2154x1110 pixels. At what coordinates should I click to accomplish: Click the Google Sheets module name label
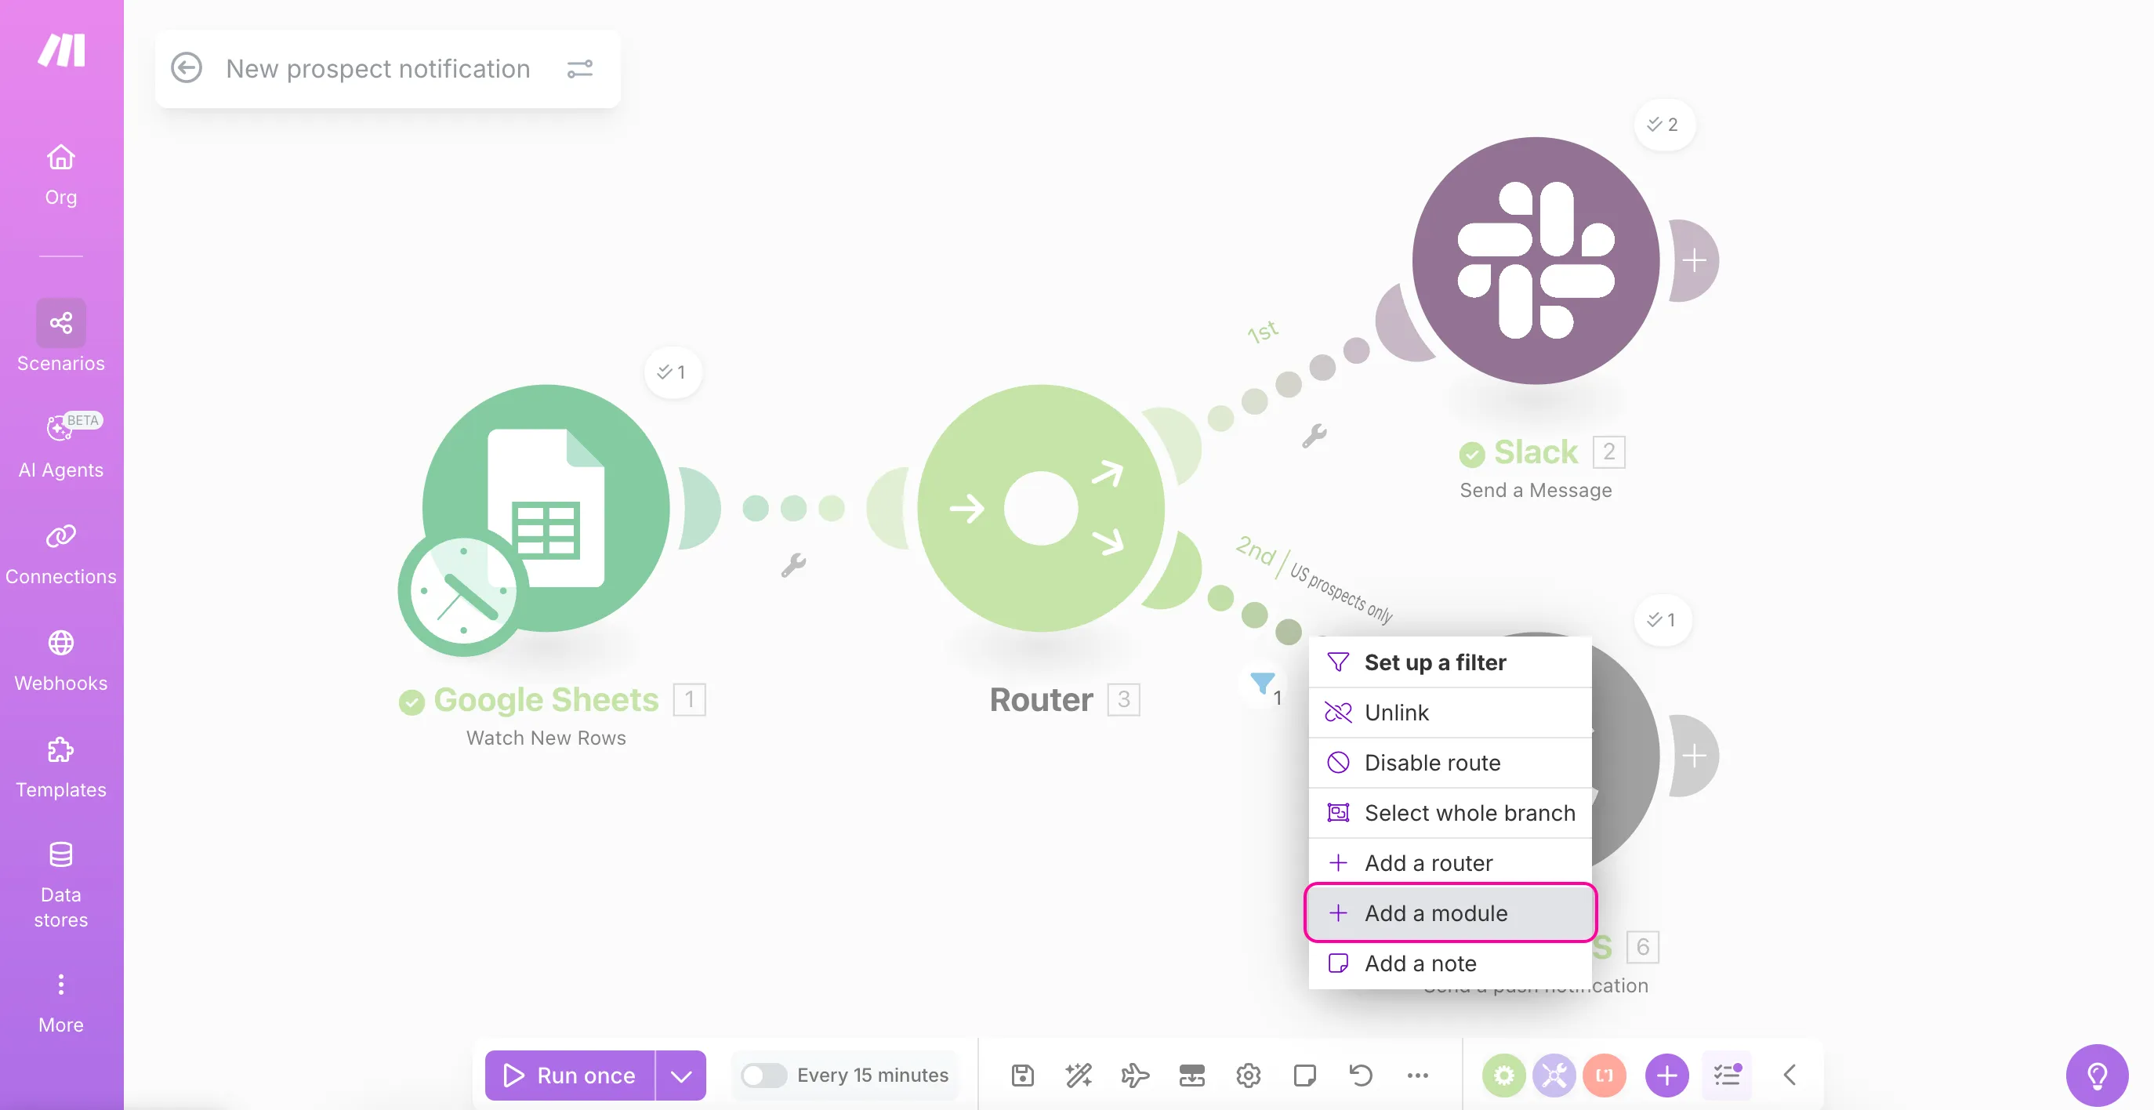[546, 700]
